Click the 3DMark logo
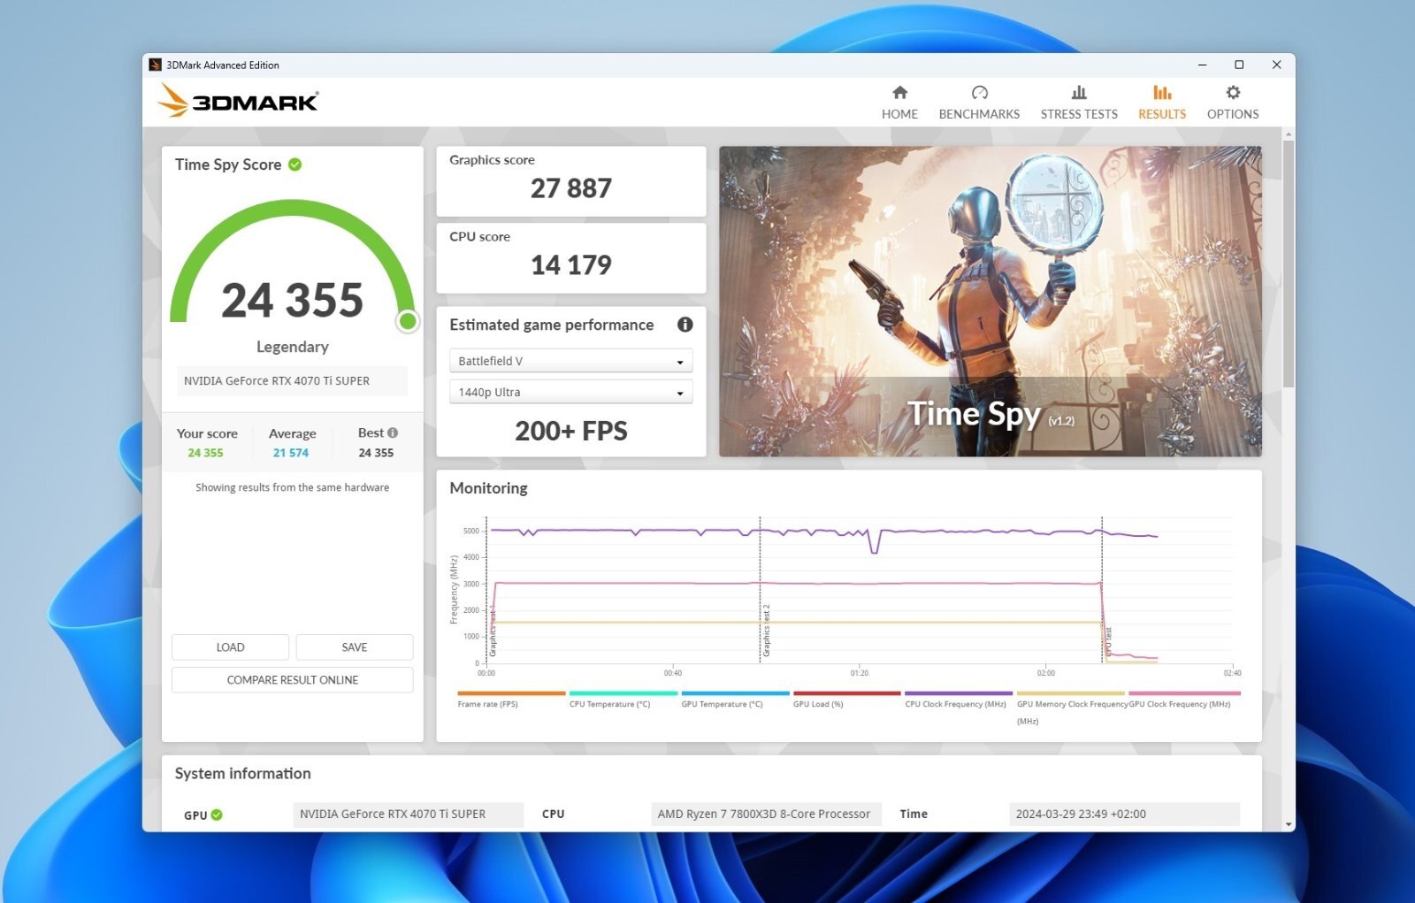Image resolution: width=1415 pixels, height=903 pixels. pos(238,100)
